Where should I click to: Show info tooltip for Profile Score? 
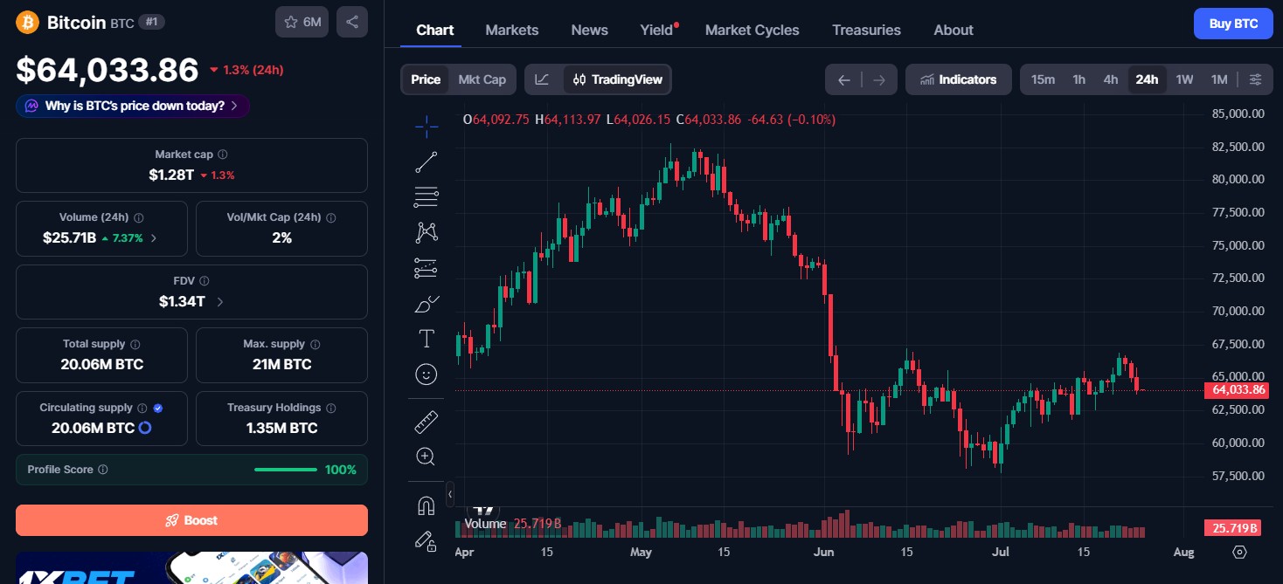pos(103,470)
